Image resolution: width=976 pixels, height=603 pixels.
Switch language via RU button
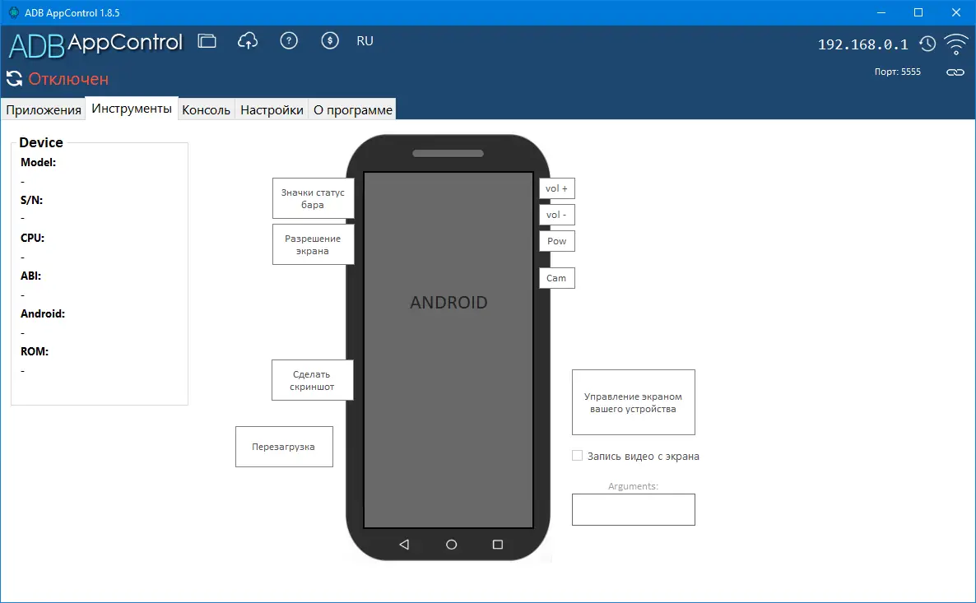(x=365, y=41)
